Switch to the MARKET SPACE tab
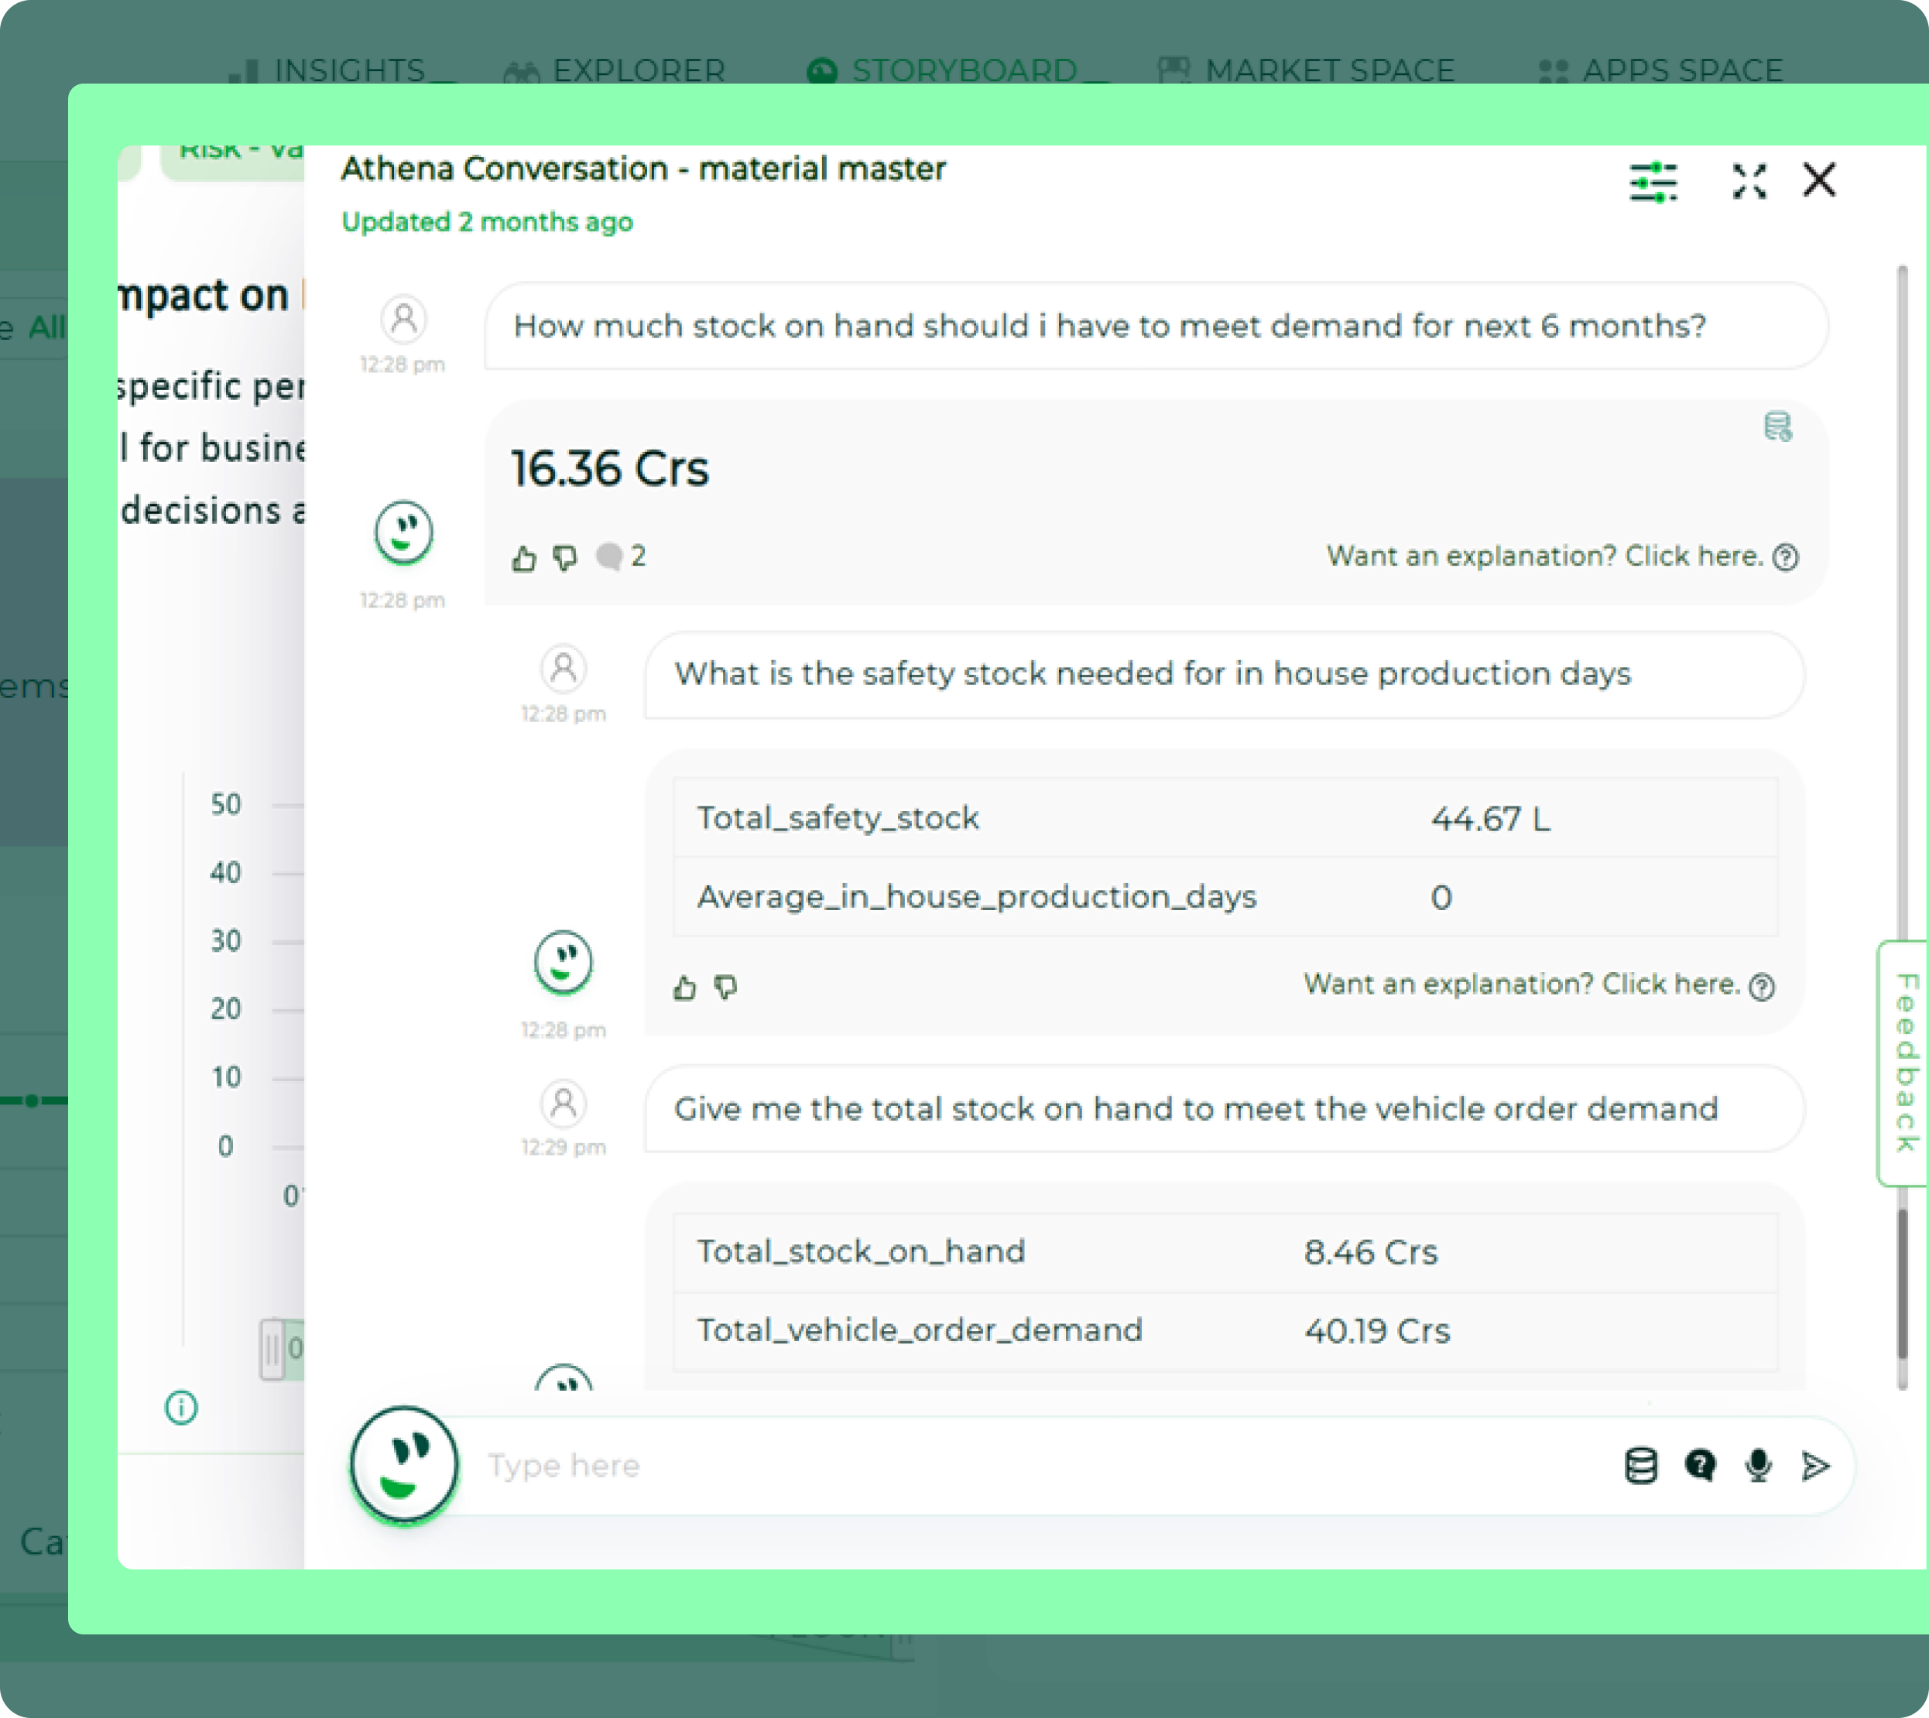The width and height of the screenshot is (1929, 1718). point(1307,70)
